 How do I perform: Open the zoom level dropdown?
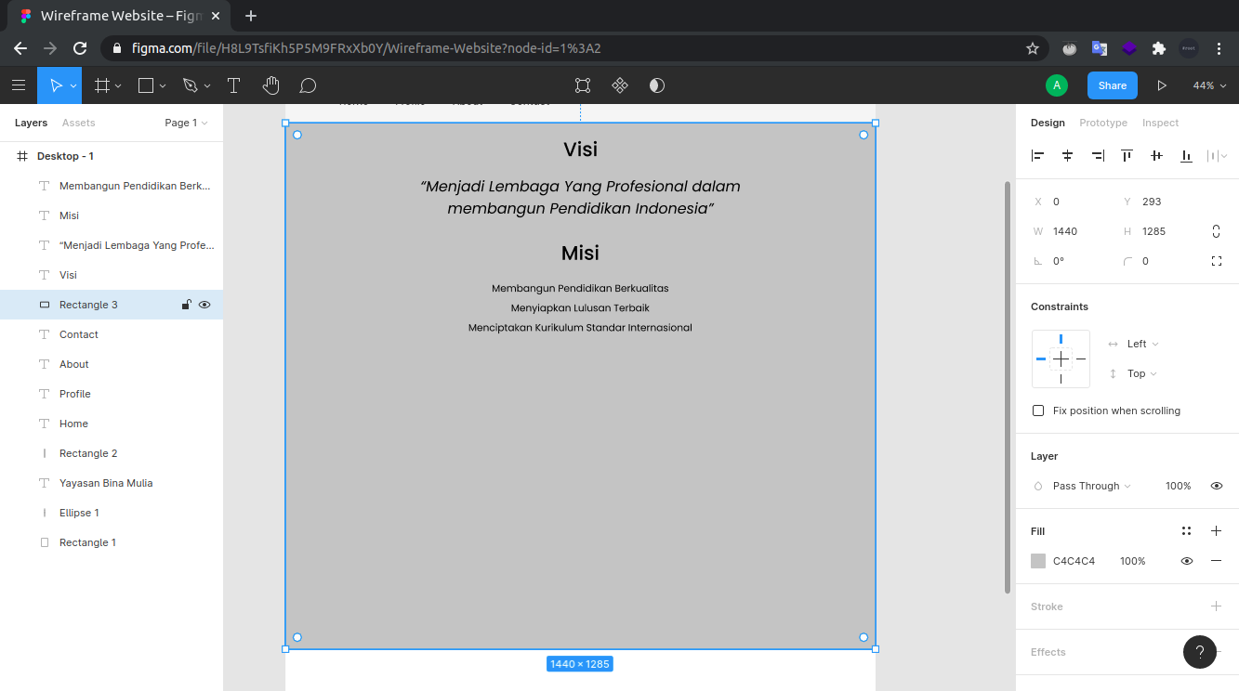click(x=1209, y=85)
